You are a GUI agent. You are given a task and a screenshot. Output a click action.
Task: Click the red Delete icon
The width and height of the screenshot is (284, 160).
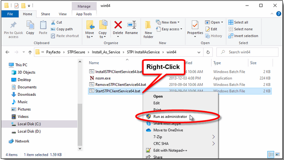point(118,28)
